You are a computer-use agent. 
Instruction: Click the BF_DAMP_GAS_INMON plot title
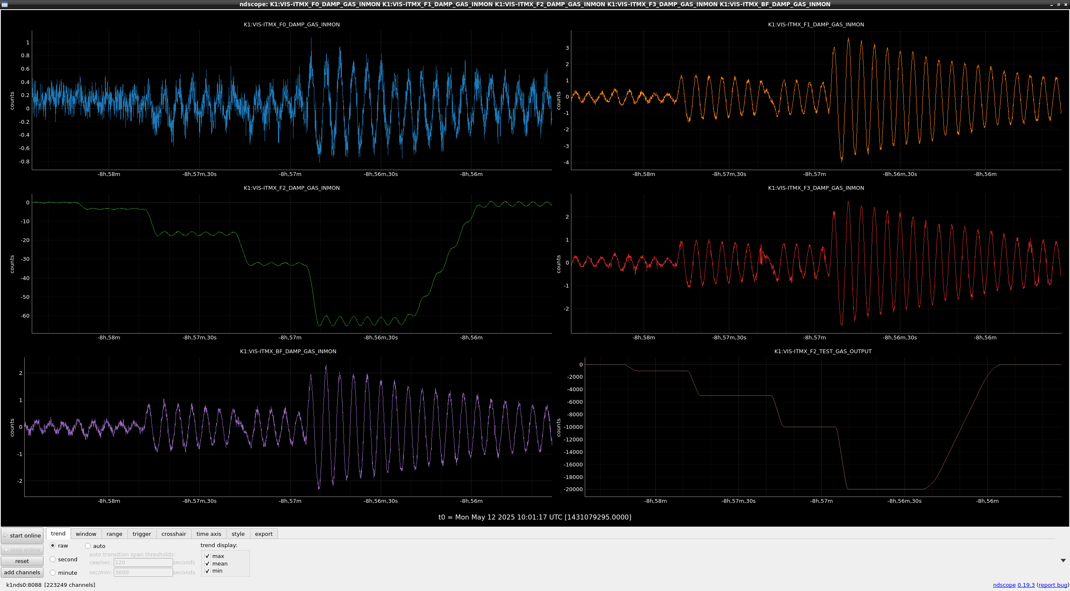click(x=288, y=351)
